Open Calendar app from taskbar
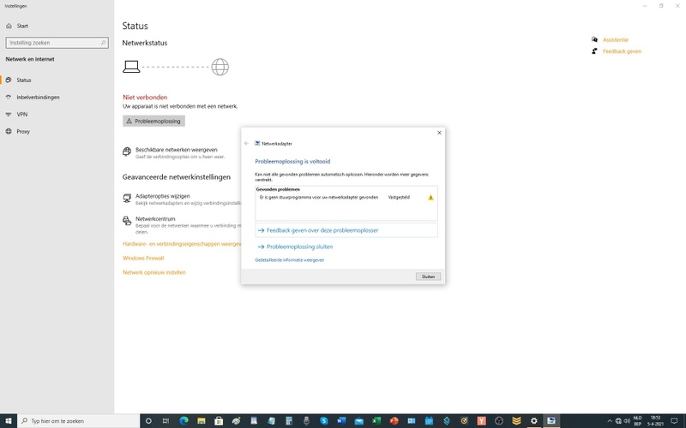This screenshot has width=686, height=428. pyautogui.click(x=429, y=421)
